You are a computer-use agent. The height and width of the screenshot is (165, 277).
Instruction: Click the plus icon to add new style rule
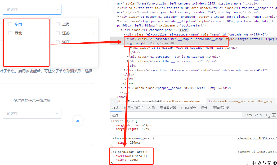pos(266,115)
